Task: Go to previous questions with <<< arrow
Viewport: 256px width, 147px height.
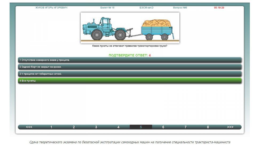Action: point(29,127)
